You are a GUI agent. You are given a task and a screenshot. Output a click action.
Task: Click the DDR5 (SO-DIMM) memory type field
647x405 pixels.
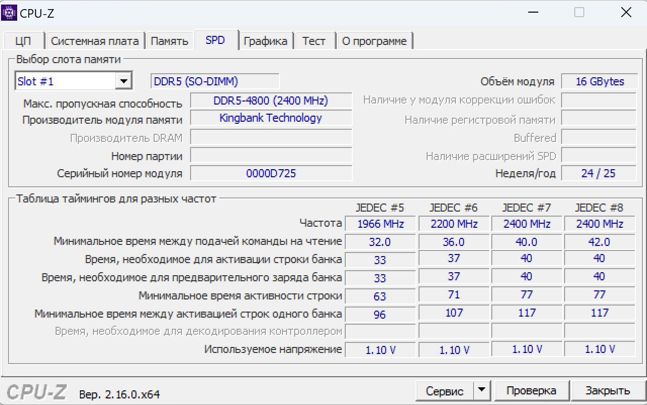point(215,81)
